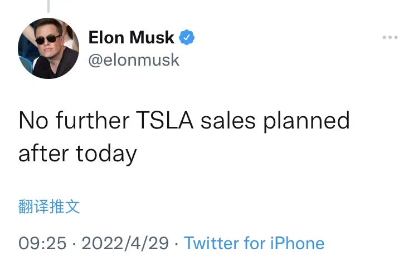Click the Elon Musk display name
The image size is (418, 267).
pos(131,38)
